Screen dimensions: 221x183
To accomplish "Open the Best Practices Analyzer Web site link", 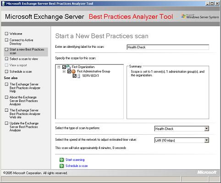I will coord(25,114).
